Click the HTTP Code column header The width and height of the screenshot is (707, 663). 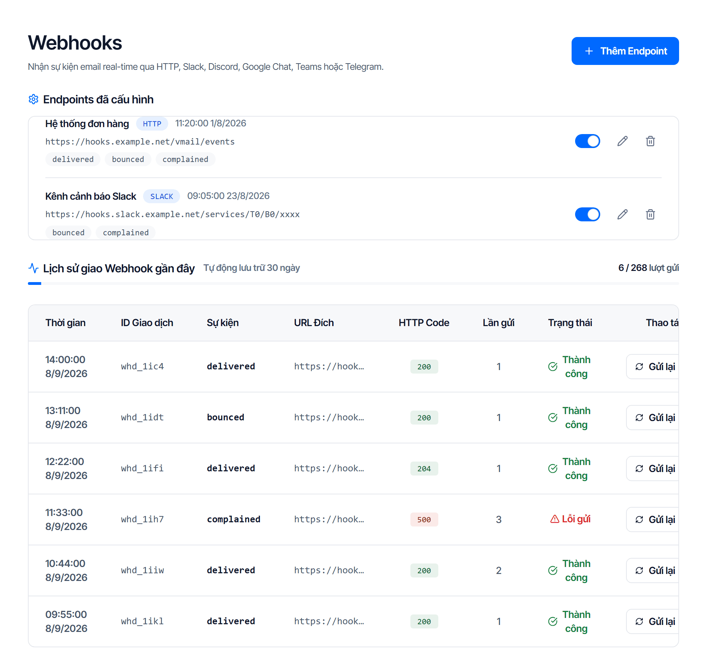(424, 323)
